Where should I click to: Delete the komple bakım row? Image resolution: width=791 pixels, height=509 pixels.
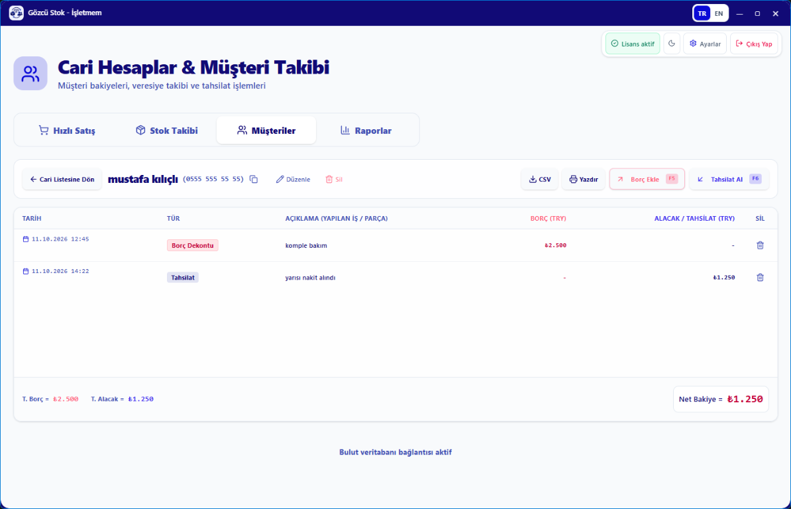point(761,245)
